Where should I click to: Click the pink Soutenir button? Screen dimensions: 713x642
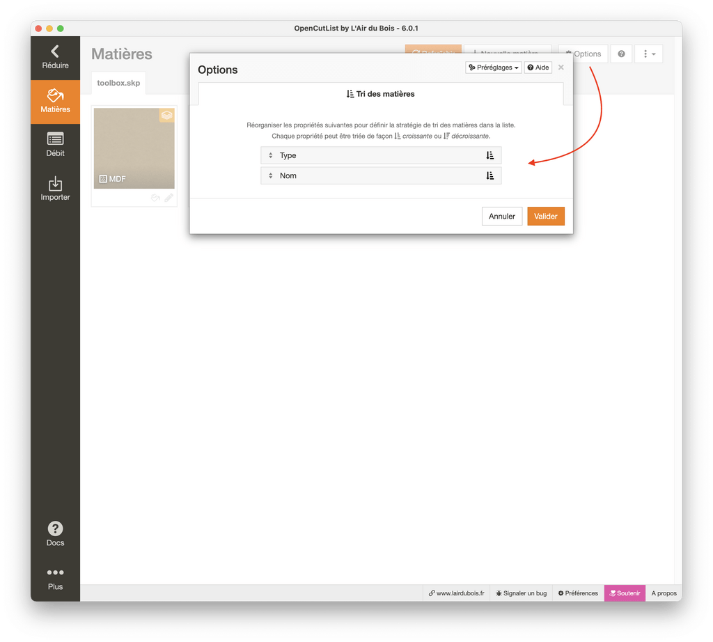[625, 593]
